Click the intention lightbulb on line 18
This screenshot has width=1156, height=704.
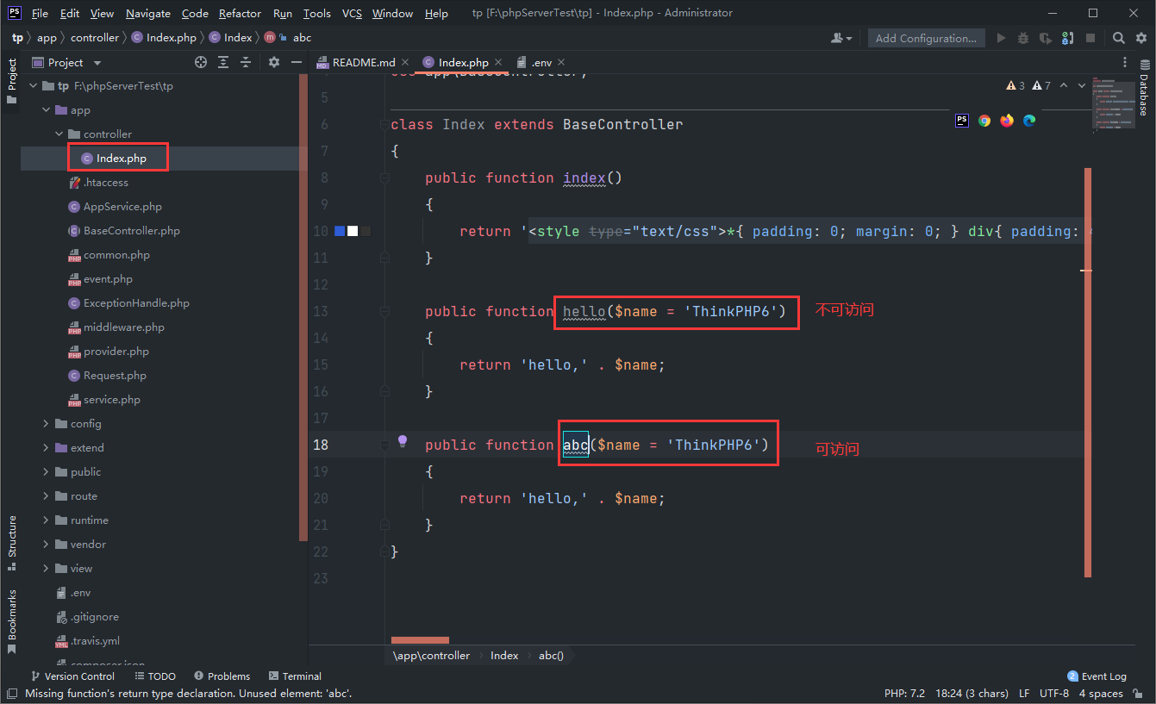point(402,440)
